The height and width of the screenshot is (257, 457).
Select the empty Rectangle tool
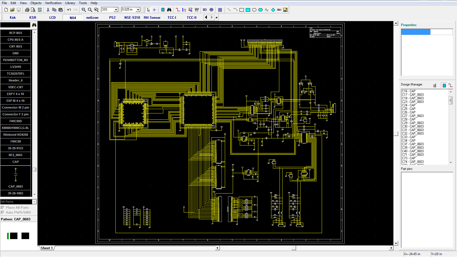[241, 10]
